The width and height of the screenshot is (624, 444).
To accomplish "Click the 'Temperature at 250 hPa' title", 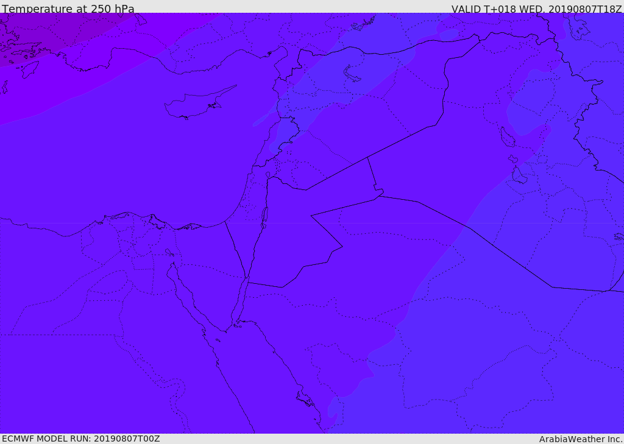I will click(68, 9).
